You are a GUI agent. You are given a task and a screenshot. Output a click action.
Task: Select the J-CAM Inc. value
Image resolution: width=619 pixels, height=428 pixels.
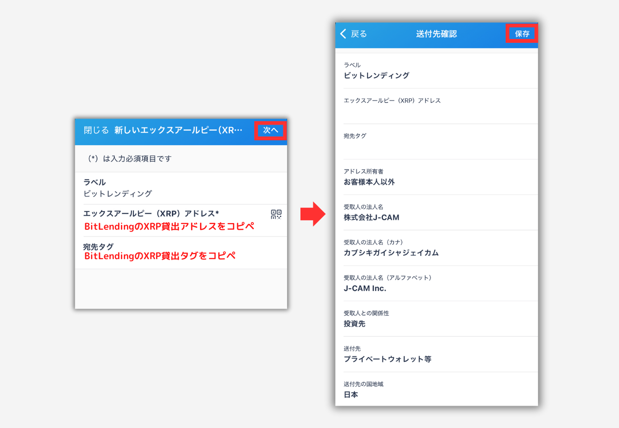pos(365,288)
